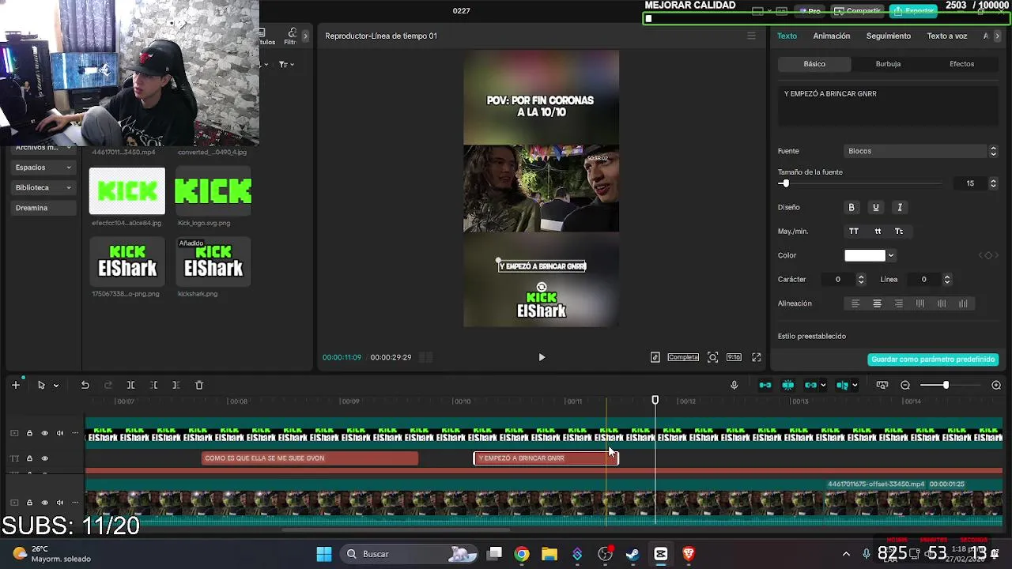Viewport: 1012px width, 569px height.
Task: Toggle italic text design
Action: coord(899,207)
